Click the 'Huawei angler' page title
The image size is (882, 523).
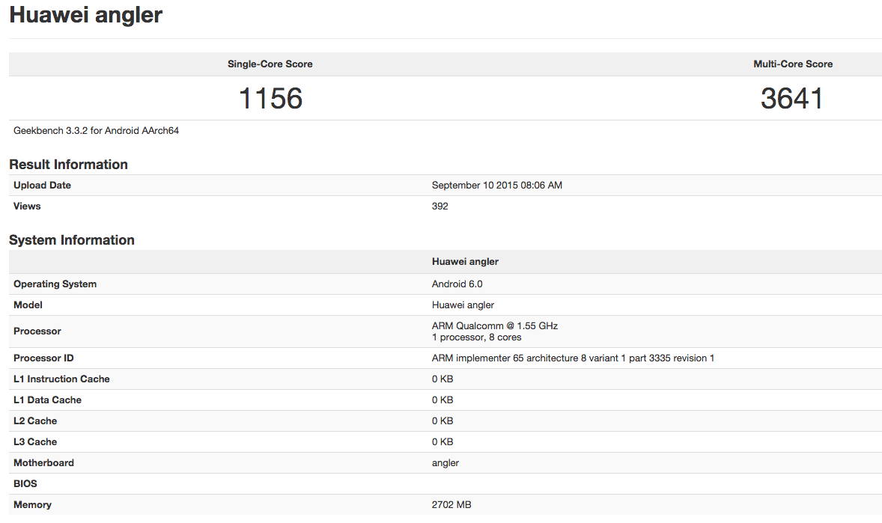click(x=85, y=15)
